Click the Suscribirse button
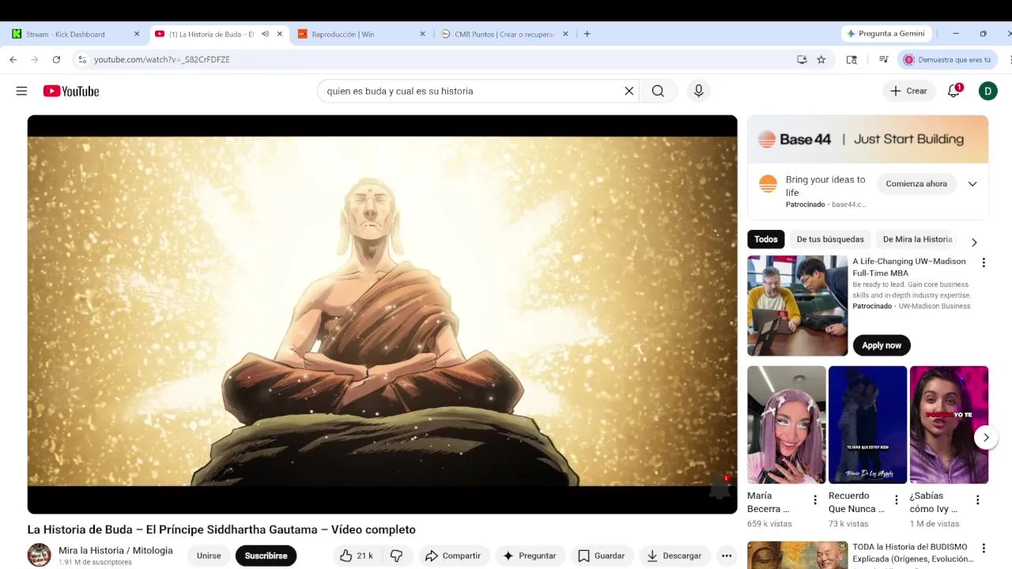 266,556
